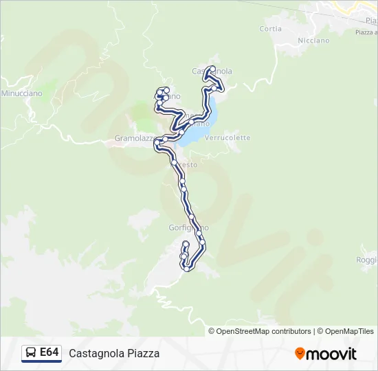Select the stop marker on the lake shore
378x371 pixels.
pyautogui.click(x=181, y=132)
